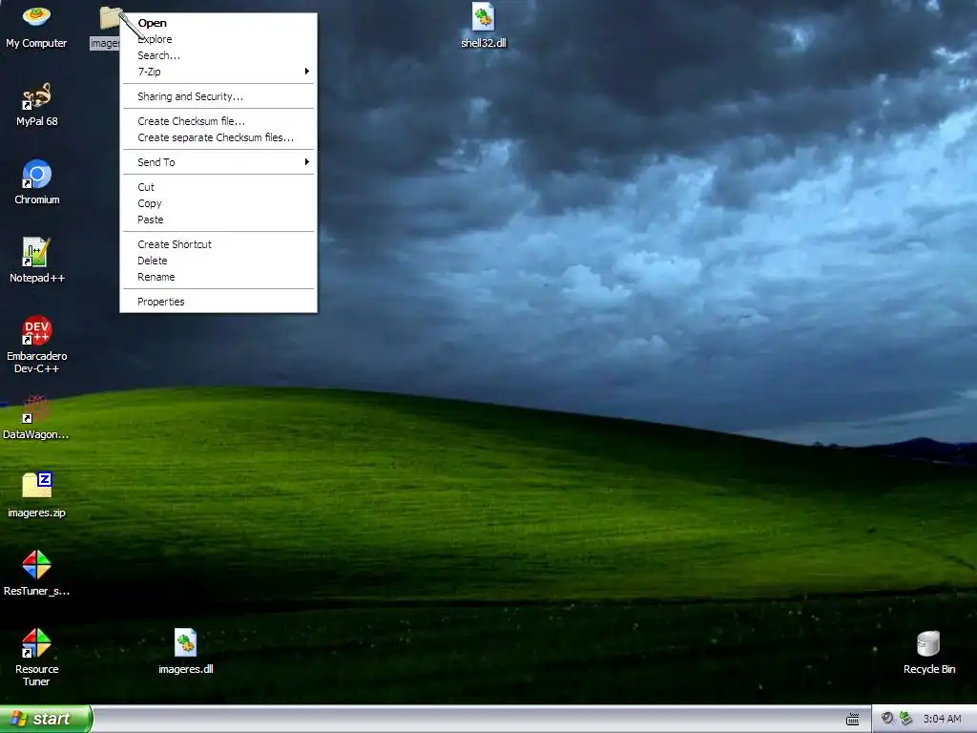Select the DataWagon desktop shortcut
Viewport: 977px width, 733px height.
(36, 418)
